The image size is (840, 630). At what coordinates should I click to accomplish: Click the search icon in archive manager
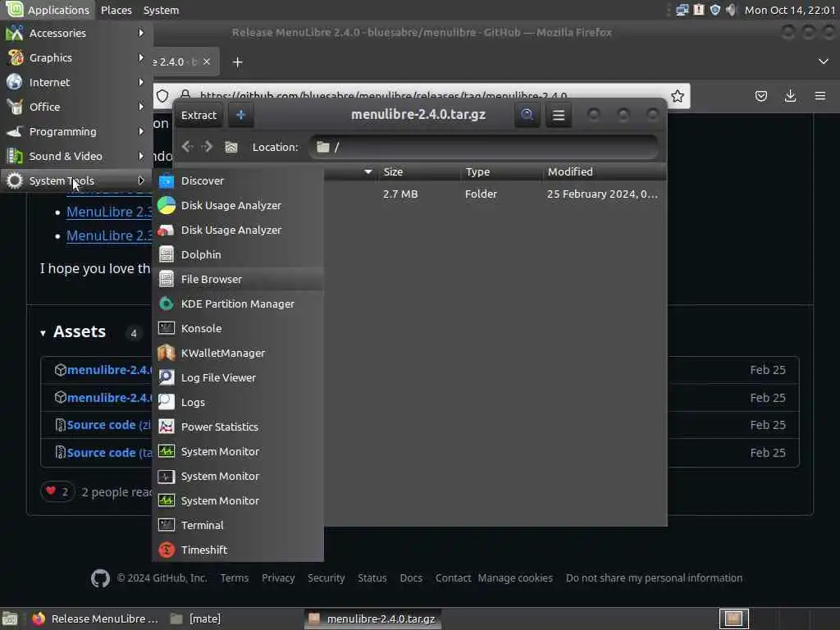click(x=527, y=115)
